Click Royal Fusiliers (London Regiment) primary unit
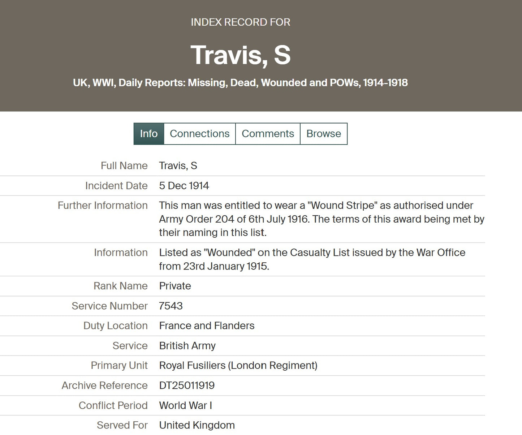 click(238, 366)
